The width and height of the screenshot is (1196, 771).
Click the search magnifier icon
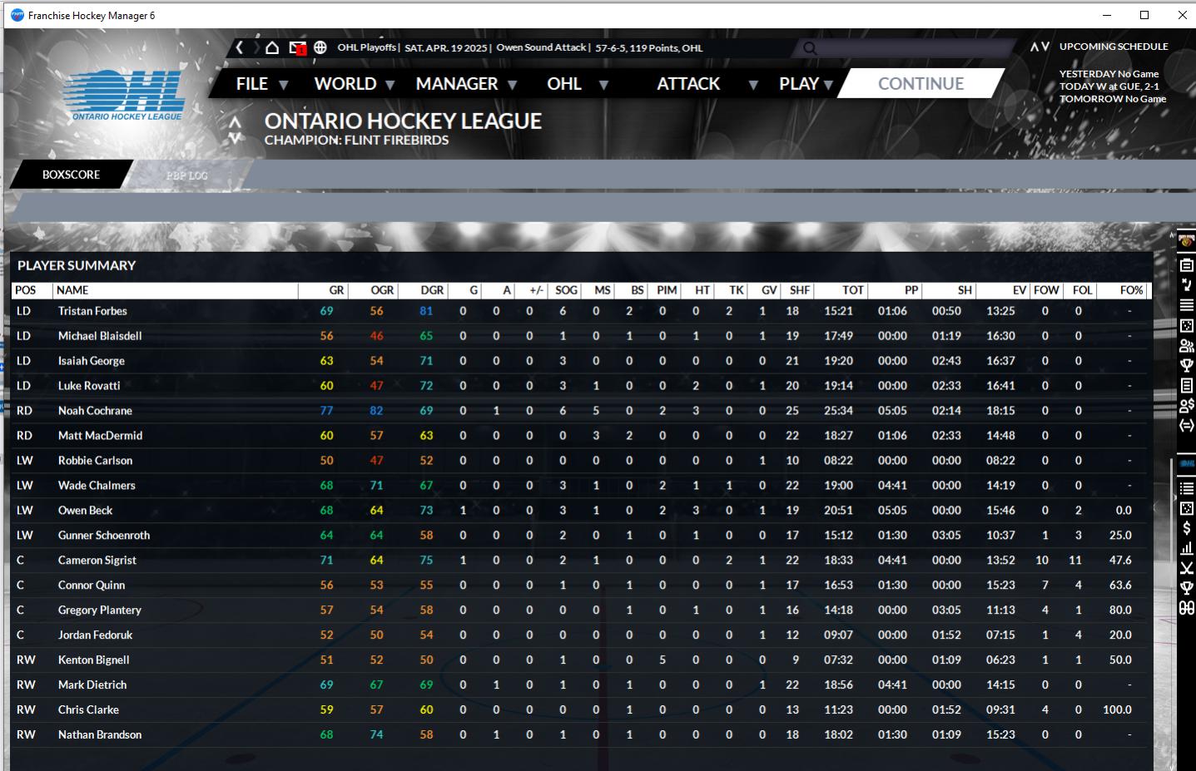click(810, 49)
